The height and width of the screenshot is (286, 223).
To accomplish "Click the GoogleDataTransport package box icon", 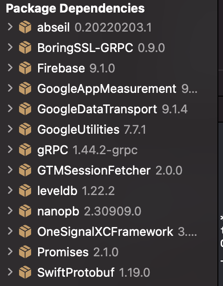I will tap(25, 109).
